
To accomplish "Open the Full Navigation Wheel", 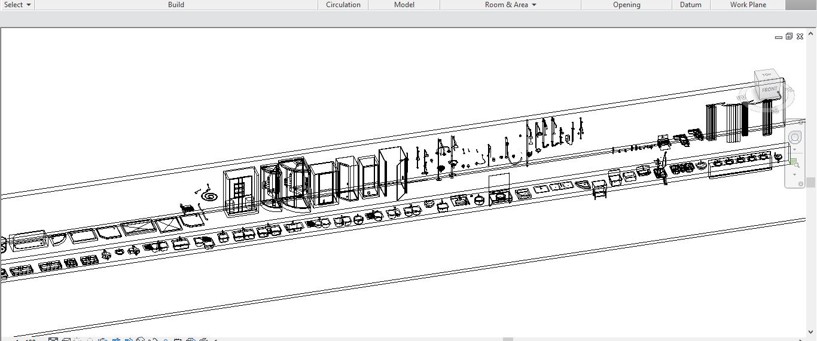I will 795,138.
